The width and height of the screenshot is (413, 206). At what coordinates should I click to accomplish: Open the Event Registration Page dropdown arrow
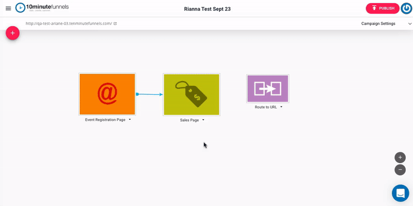point(130,120)
